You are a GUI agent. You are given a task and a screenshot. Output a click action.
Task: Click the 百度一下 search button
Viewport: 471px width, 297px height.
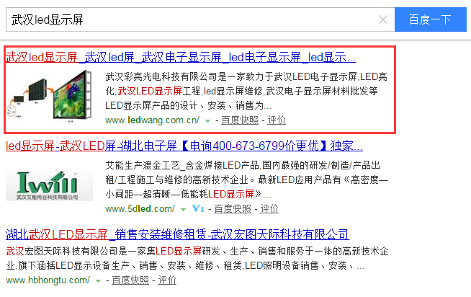[429, 19]
